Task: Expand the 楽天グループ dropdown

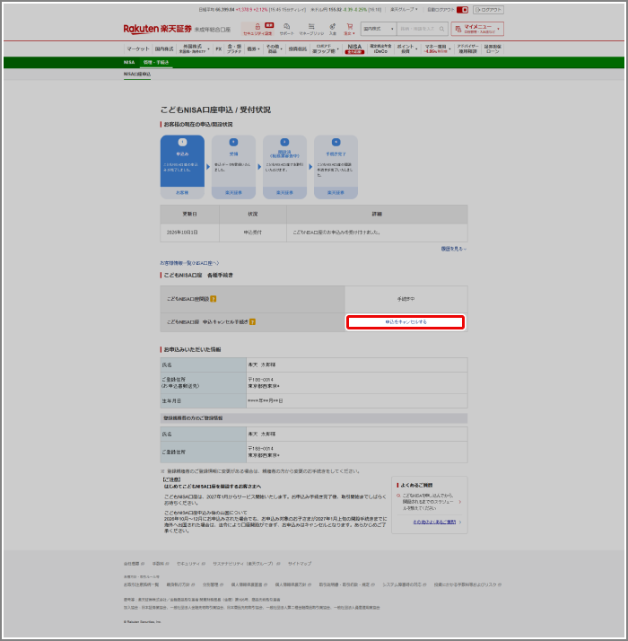Action: click(404, 9)
